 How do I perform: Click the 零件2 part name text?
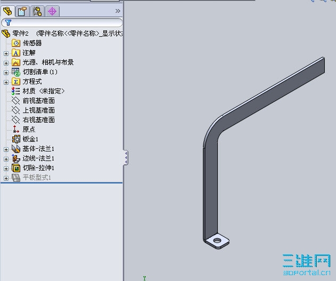tap(20, 34)
